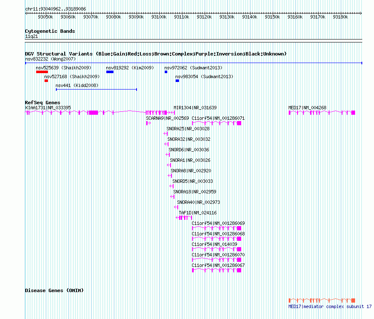Select the SNORA40|NR_002973 label
The height and width of the screenshot is (319, 374).
coord(198,202)
